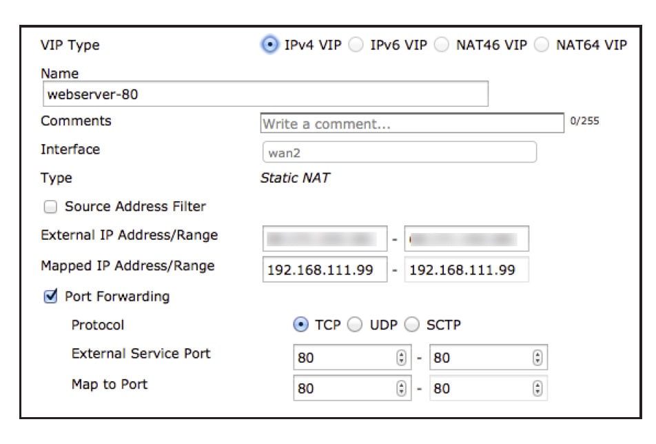
Task: Decrement the second External Service Port value
Action: pyautogui.click(x=537, y=359)
